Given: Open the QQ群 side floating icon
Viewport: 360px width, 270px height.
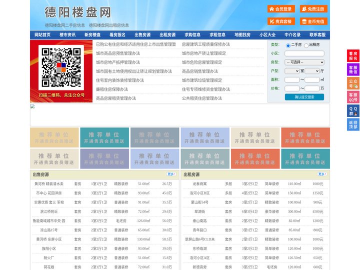Looking at the screenshot, I should (353, 111).
